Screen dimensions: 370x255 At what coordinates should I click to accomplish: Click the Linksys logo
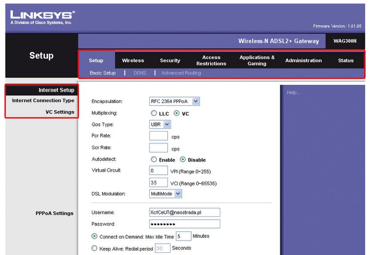pos(43,18)
